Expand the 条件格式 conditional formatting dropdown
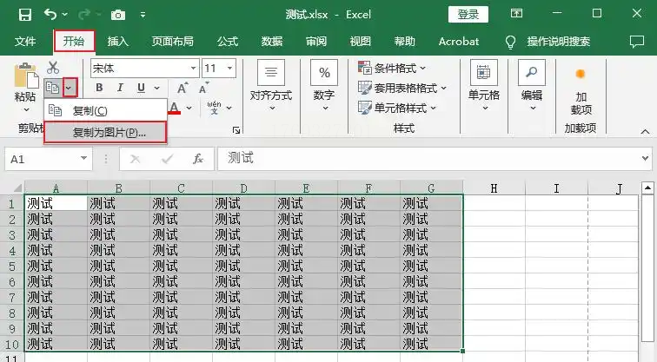This screenshot has height=362, width=657. (x=393, y=68)
